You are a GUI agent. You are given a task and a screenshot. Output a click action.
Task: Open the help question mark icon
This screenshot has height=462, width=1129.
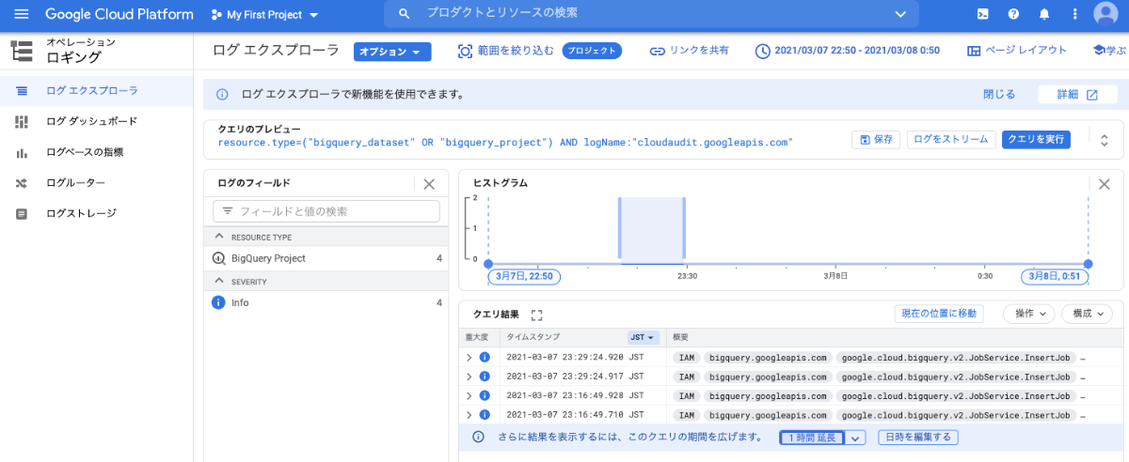tap(1013, 14)
